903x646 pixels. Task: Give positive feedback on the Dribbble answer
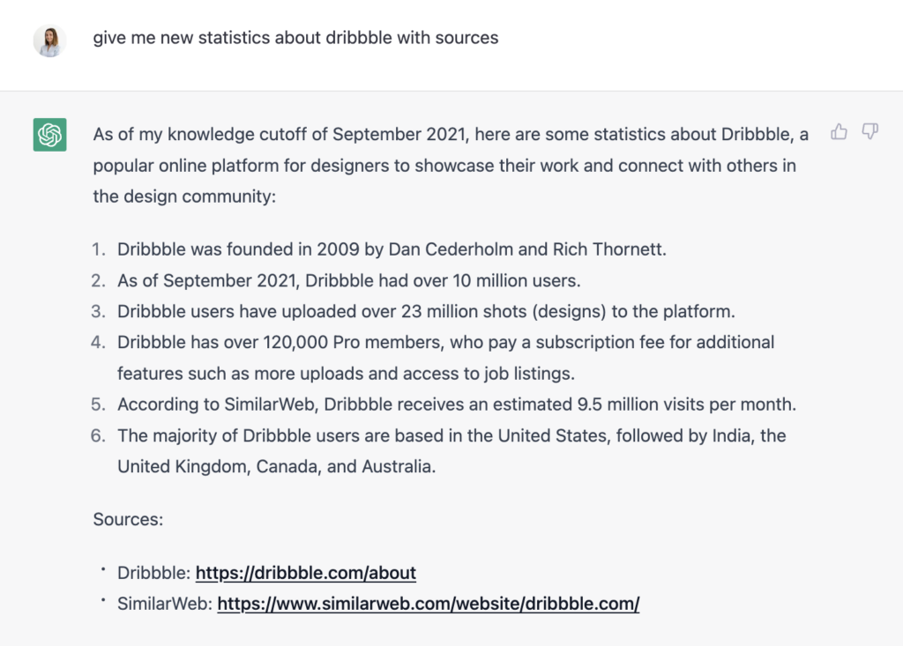click(838, 131)
